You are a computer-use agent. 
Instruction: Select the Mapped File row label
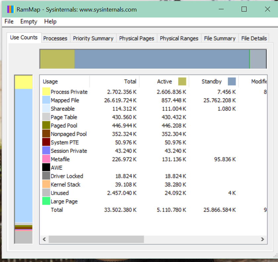tap(65, 100)
